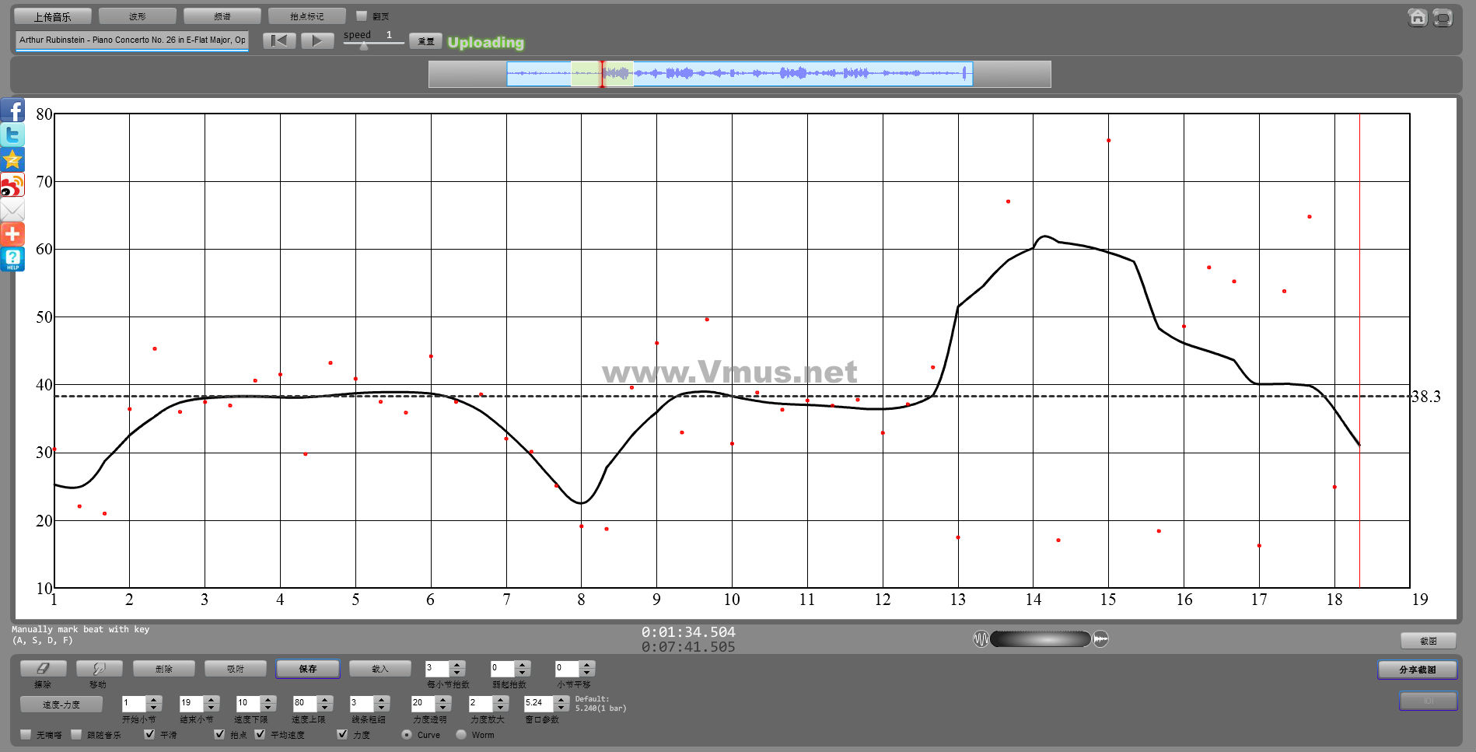Increase the 每小节拍数 beats-per-bar value
Screen dimensions: 1476x752
457,664
